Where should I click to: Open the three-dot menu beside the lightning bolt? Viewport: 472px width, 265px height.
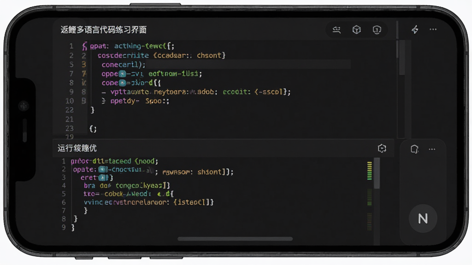point(433,29)
